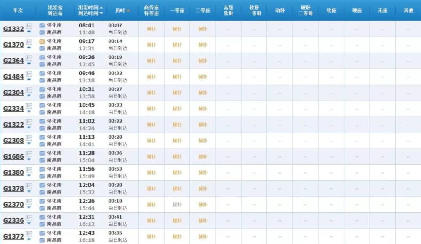Viewport: 421px width, 244px height.
Task: Click the ID card icon next to G2364
Action: point(29,58)
